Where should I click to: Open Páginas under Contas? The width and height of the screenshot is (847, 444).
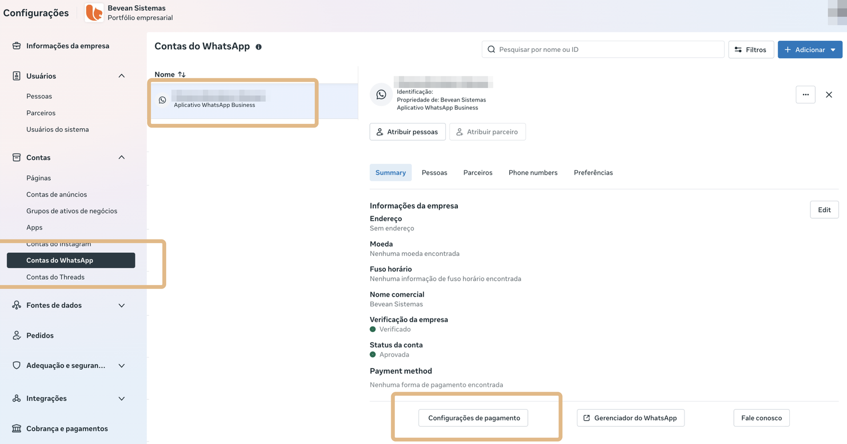tap(39, 178)
